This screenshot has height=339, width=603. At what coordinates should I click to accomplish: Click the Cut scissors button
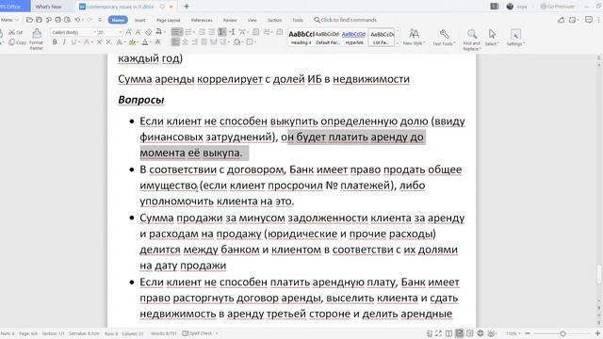pos(17,32)
